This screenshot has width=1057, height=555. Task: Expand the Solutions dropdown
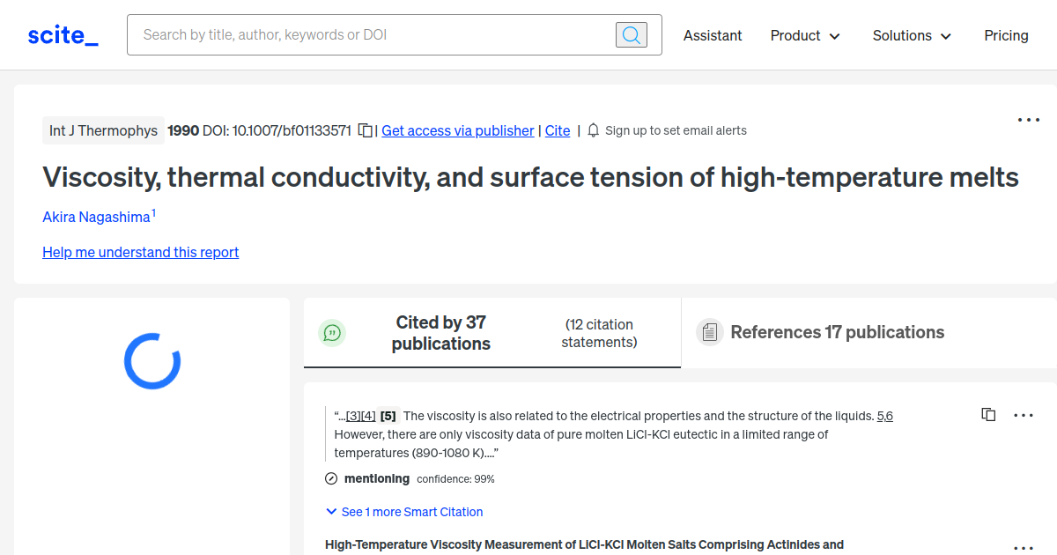coord(912,35)
